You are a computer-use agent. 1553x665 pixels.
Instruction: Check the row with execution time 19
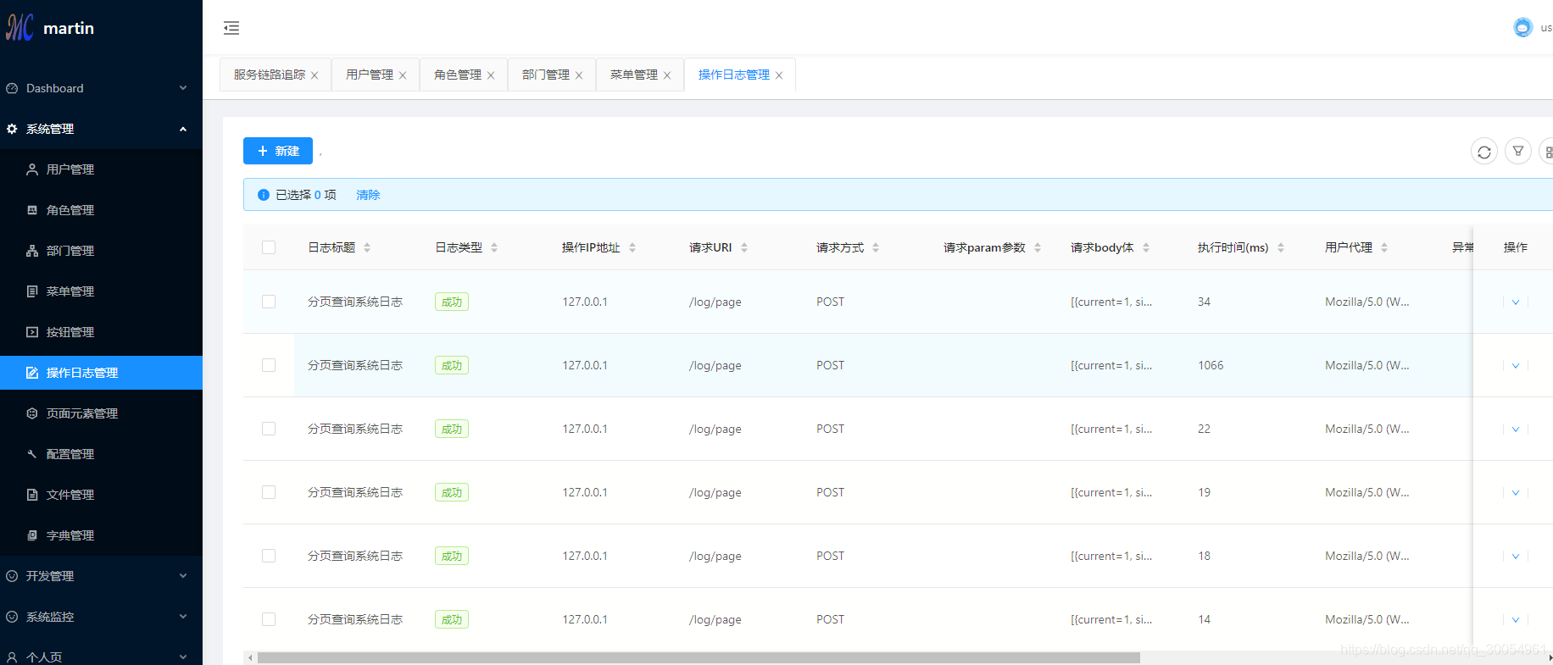click(269, 492)
